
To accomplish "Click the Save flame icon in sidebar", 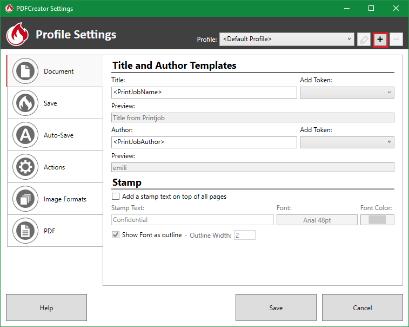I will 25,103.
